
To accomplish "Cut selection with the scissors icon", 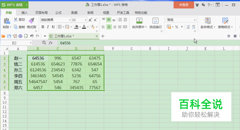I will click(x=16, y=19).
